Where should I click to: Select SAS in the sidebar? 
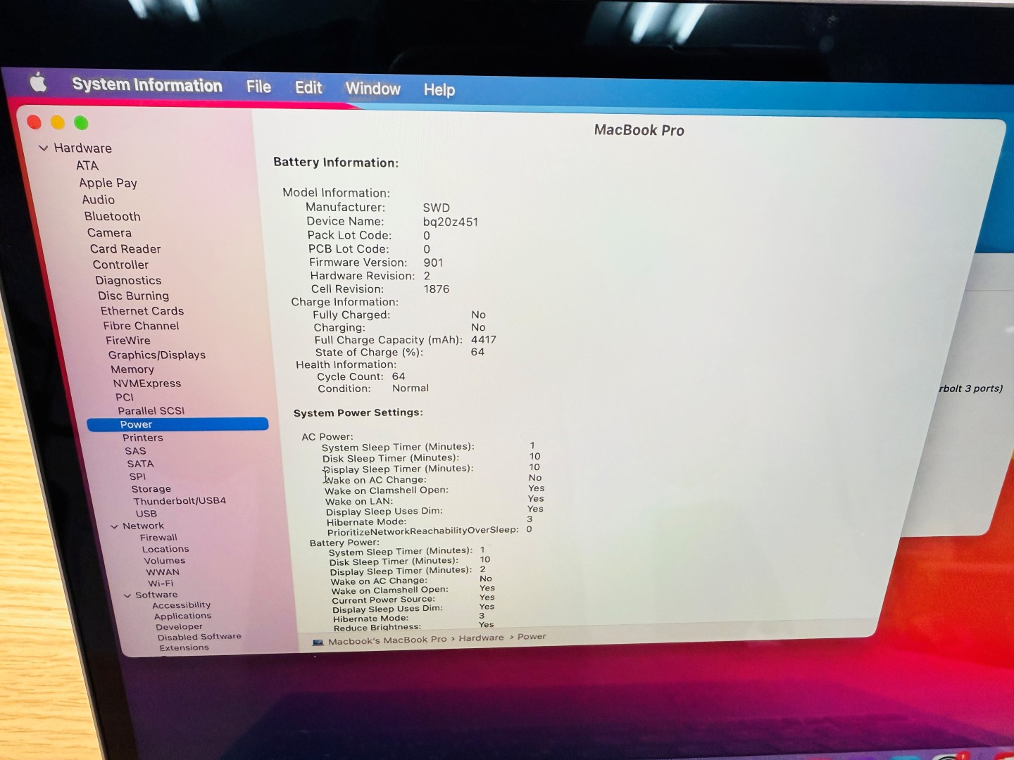(x=135, y=451)
